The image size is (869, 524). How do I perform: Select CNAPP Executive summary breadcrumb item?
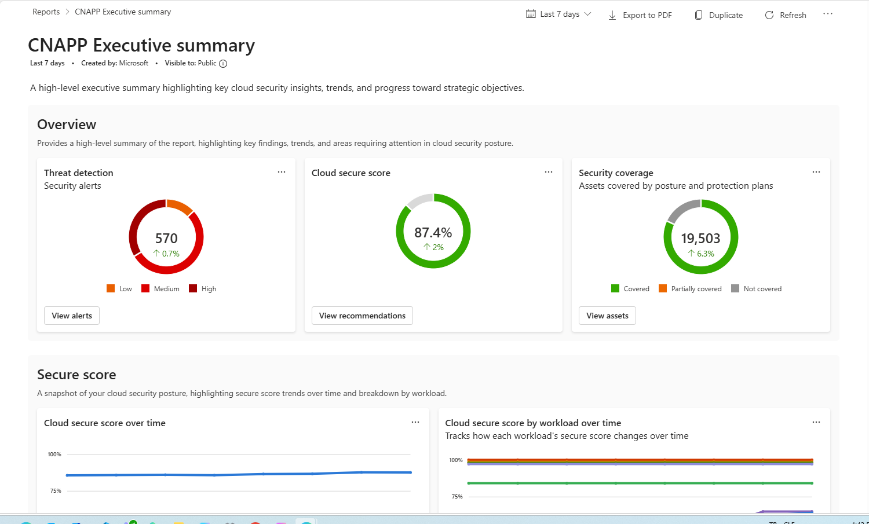[x=123, y=12]
